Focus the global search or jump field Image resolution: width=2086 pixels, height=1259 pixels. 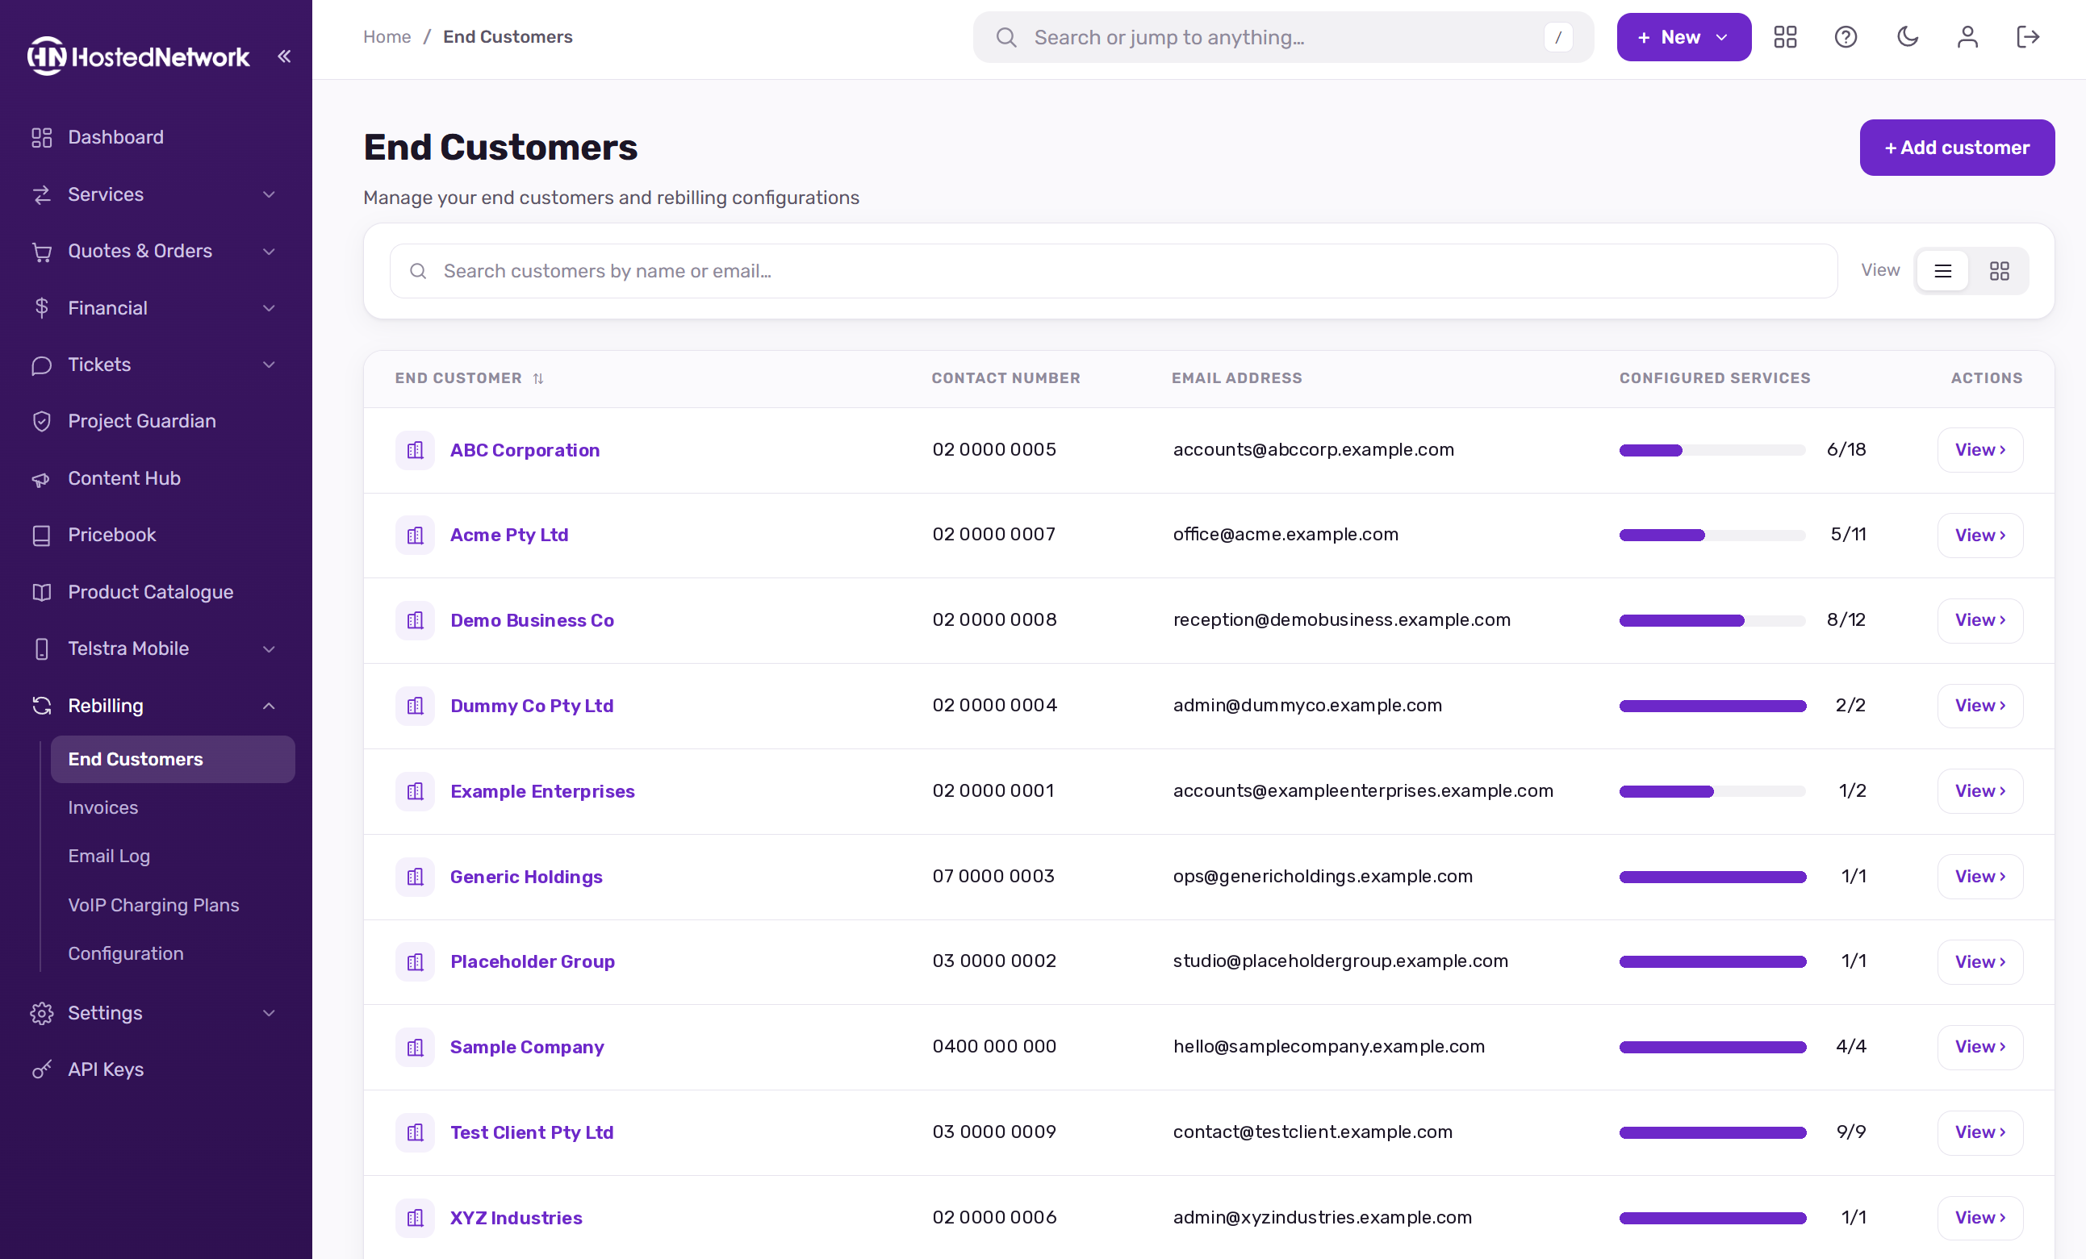pyautogui.click(x=1282, y=37)
